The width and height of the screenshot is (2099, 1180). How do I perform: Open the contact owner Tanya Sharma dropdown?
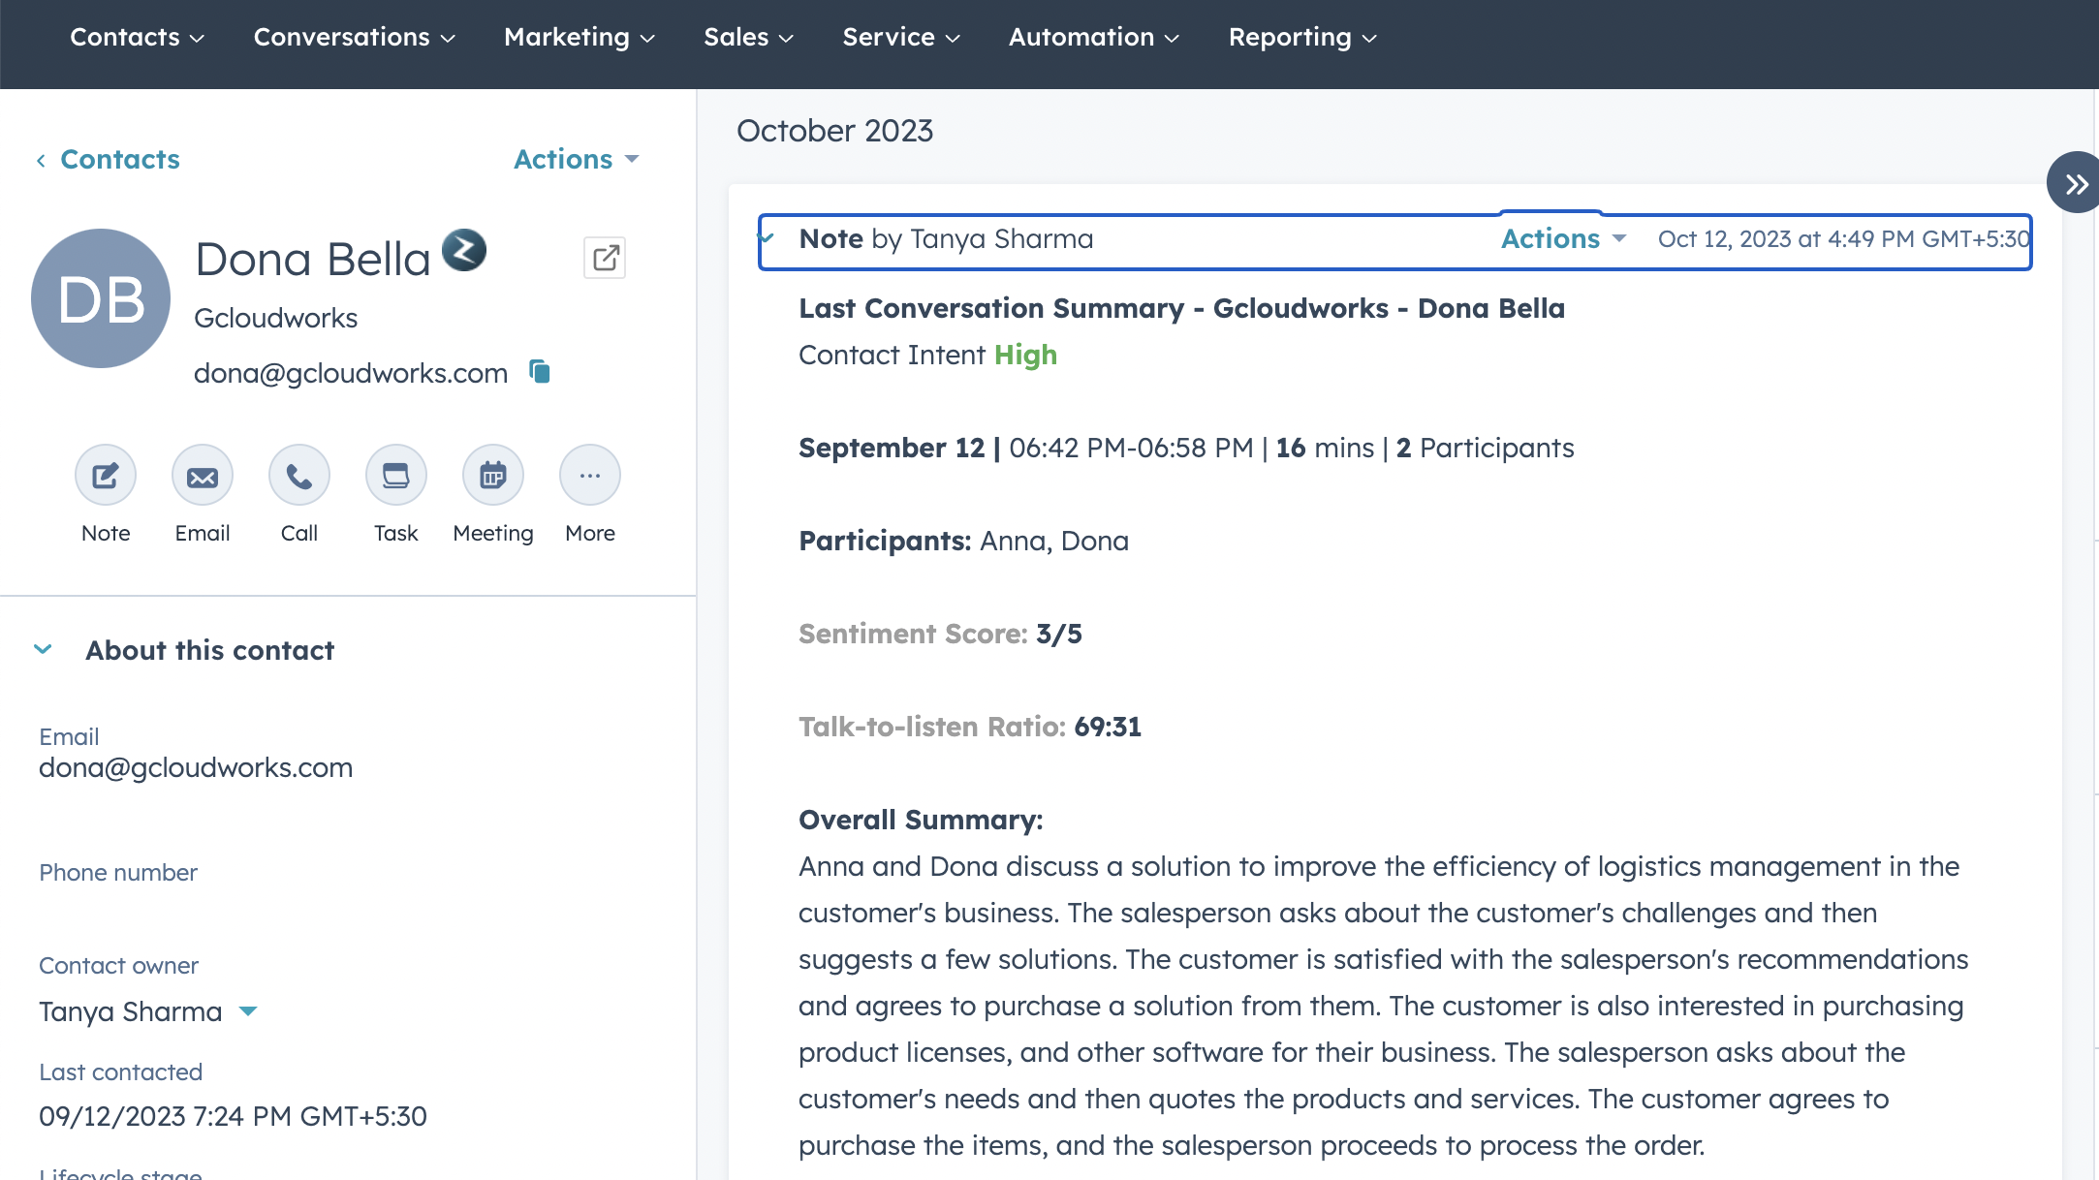(248, 1011)
